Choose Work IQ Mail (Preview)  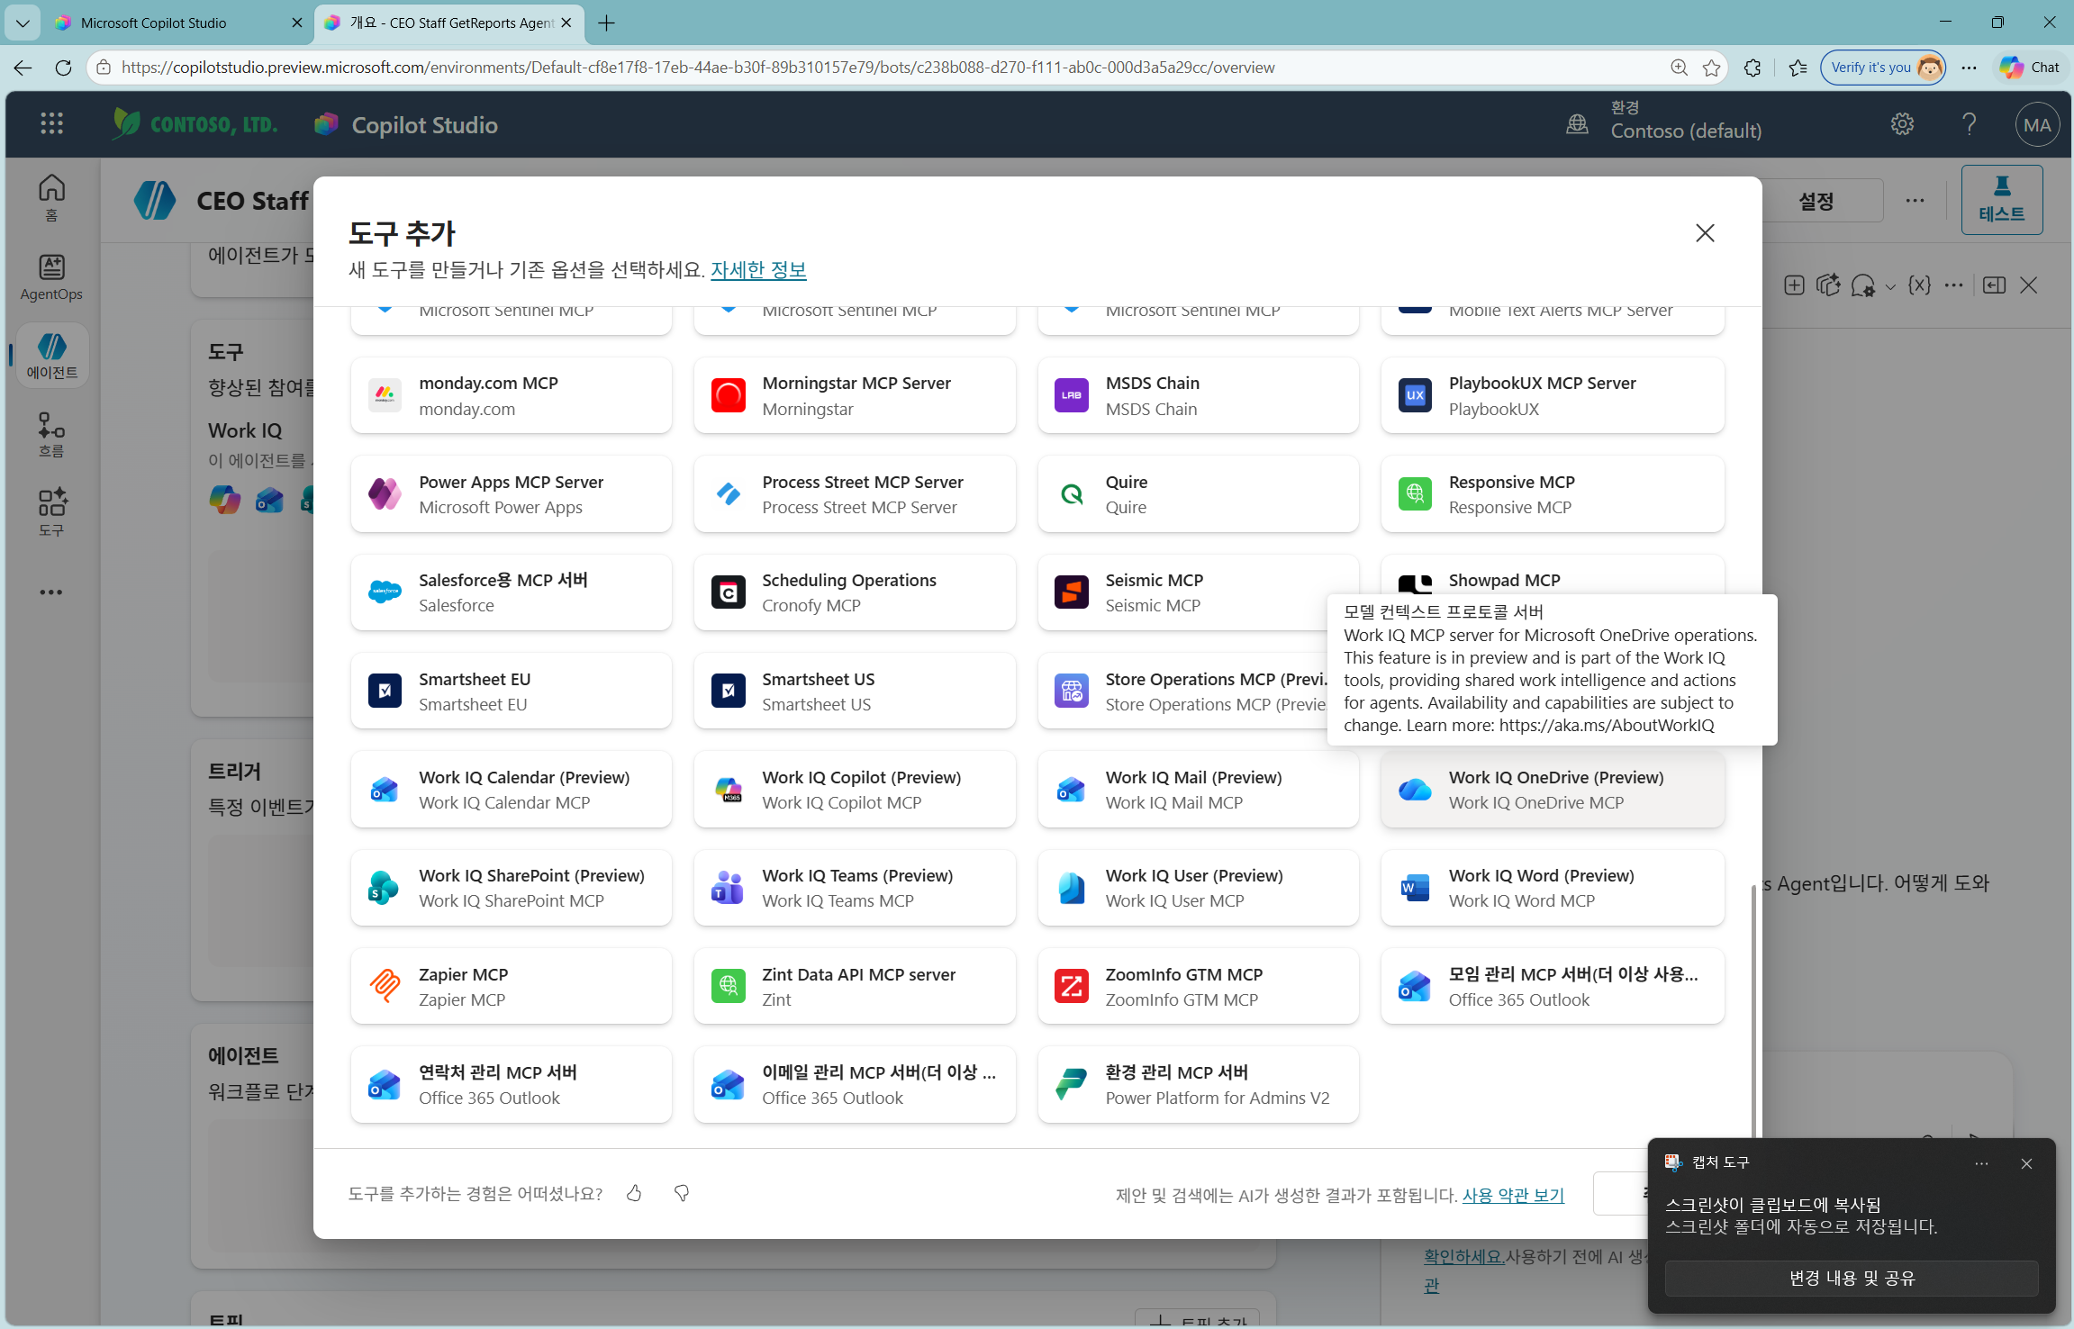(x=1198, y=790)
